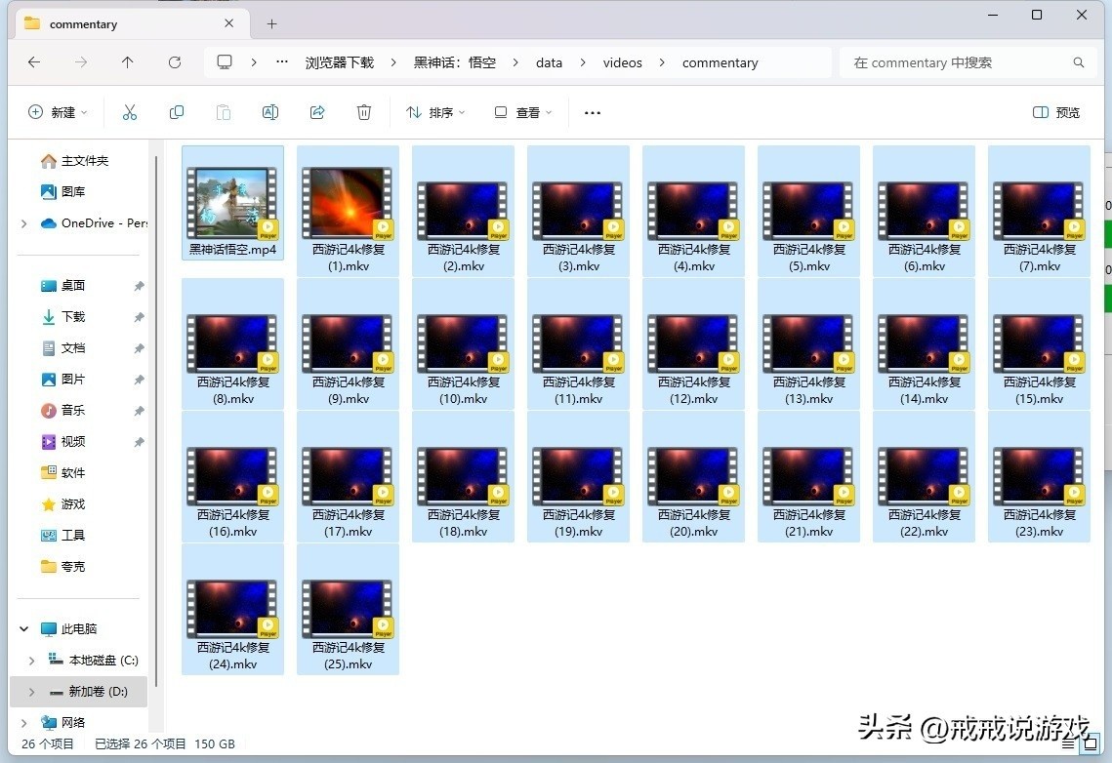Refresh the current folder view

click(x=175, y=62)
